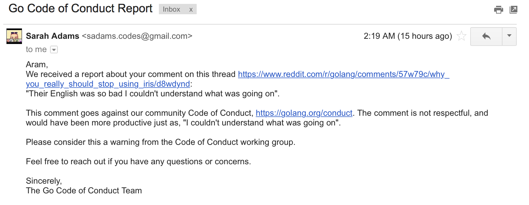Click the "The Go Code of Conduct Team" signature
The width and height of the screenshot is (529, 205).
84,191
